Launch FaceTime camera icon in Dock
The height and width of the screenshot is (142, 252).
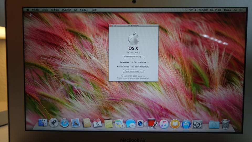[x=141, y=124]
